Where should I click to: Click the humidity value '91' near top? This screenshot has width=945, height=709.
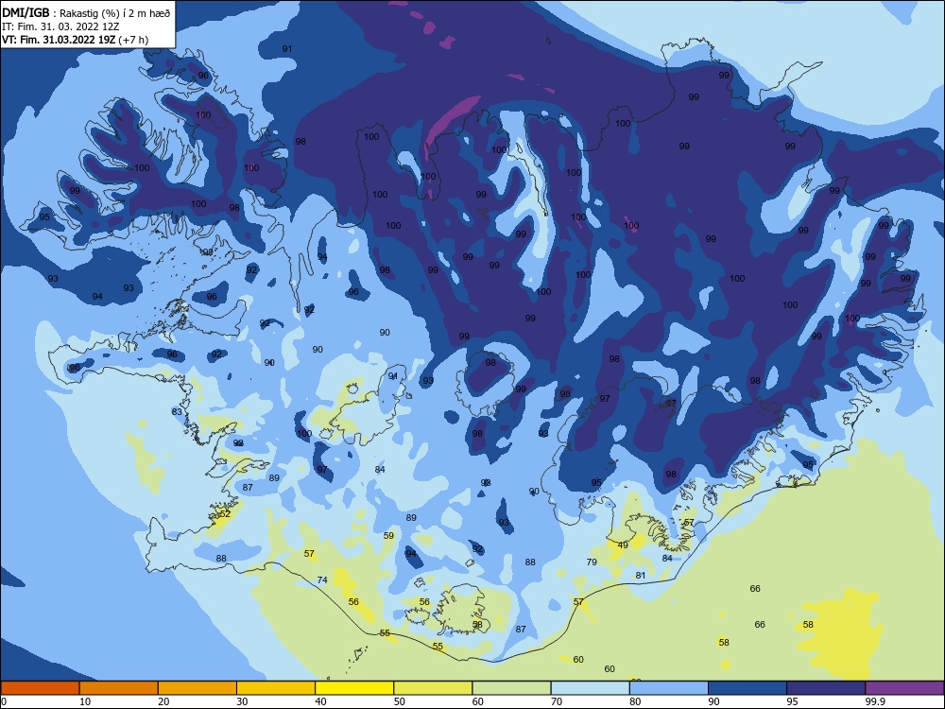287,49
